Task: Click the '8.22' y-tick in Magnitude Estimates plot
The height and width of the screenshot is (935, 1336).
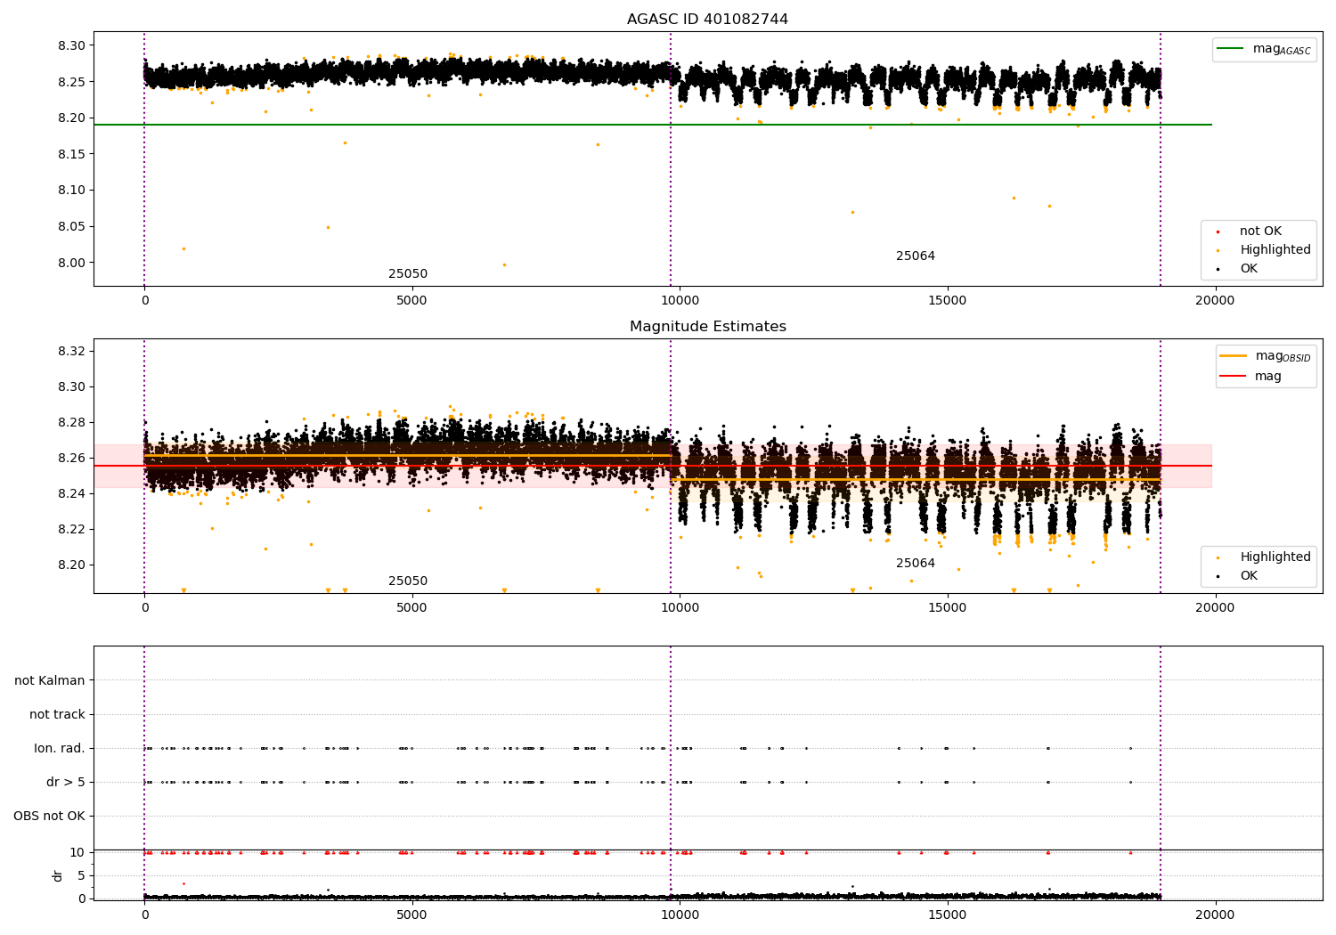Action: pyautogui.click(x=73, y=529)
